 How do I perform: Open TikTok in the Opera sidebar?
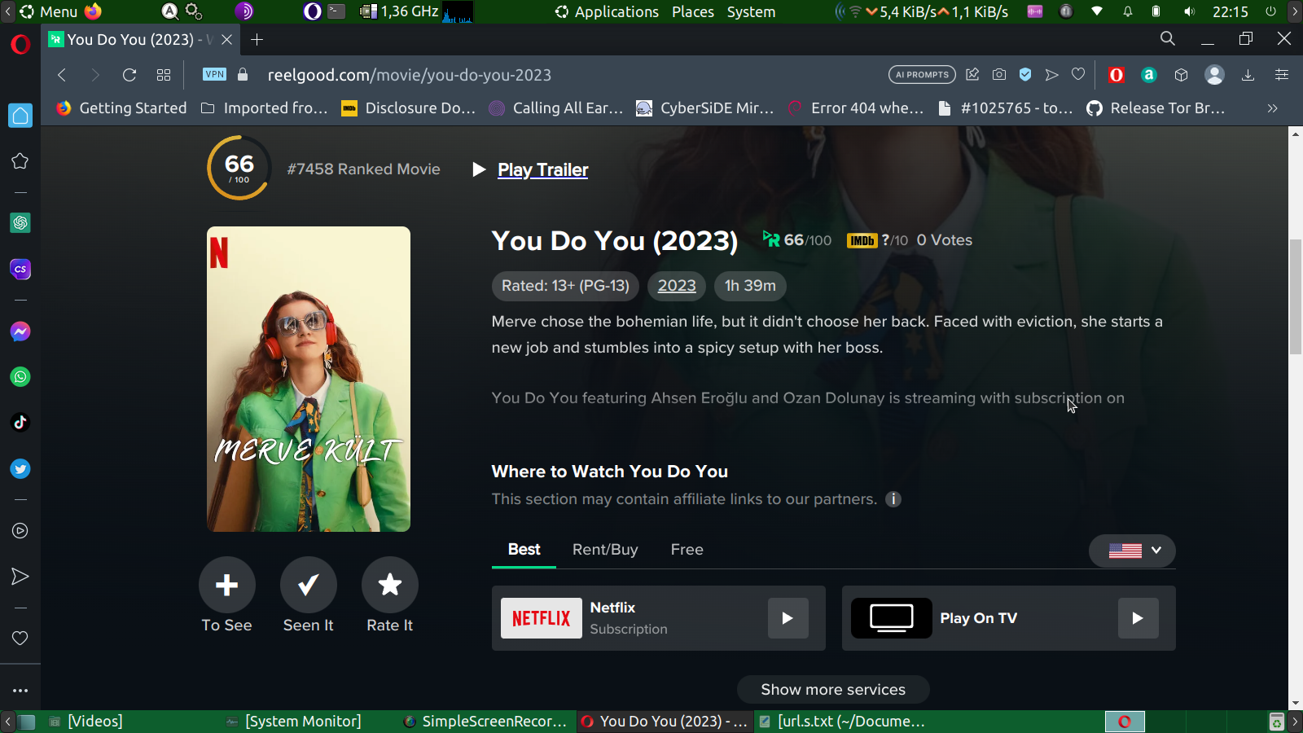pos(20,422)
